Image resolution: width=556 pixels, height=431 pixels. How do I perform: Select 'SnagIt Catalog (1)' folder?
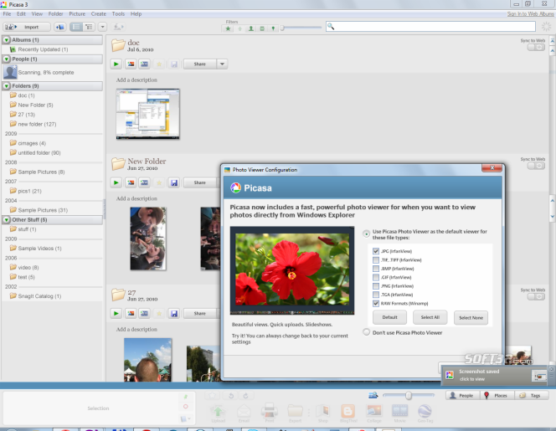tap(39, 296)
